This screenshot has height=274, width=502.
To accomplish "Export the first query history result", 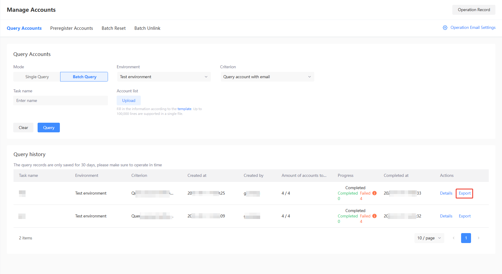I will click(464, 193).
